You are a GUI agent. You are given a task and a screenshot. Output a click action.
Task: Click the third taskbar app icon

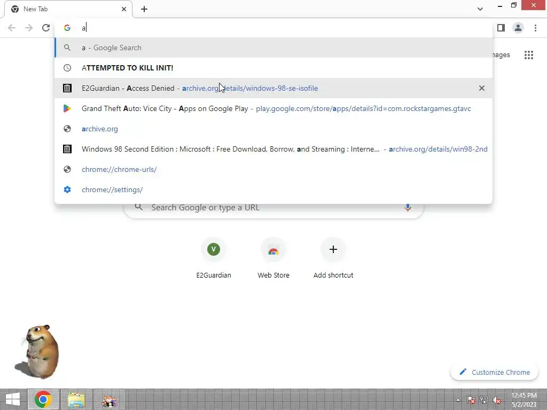click(109, 400)
